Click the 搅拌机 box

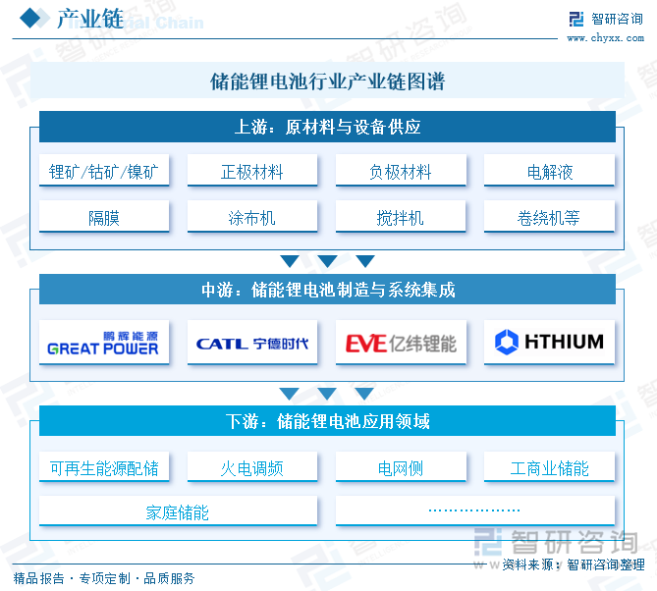[401, 217]
